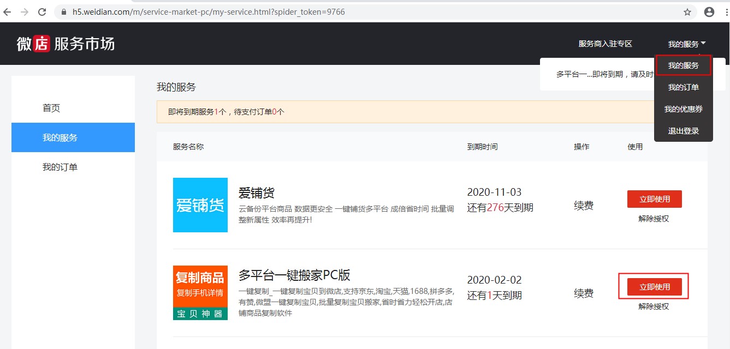
Task: Click the browser forward arrow
Action: coord(25,11)
